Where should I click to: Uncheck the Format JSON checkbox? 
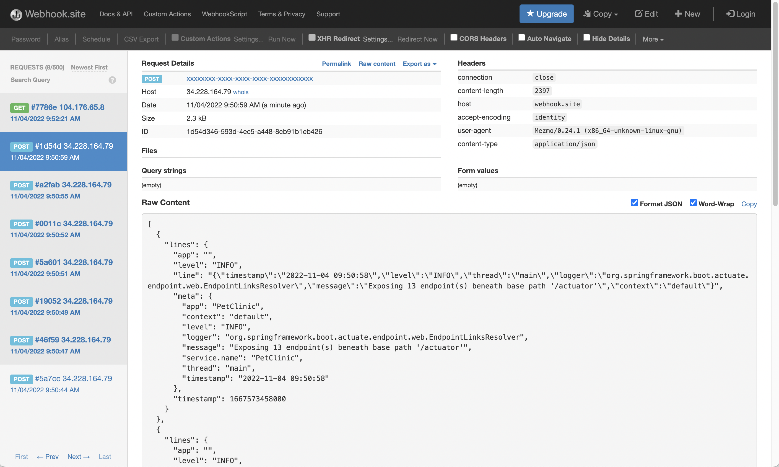(634, 203)
